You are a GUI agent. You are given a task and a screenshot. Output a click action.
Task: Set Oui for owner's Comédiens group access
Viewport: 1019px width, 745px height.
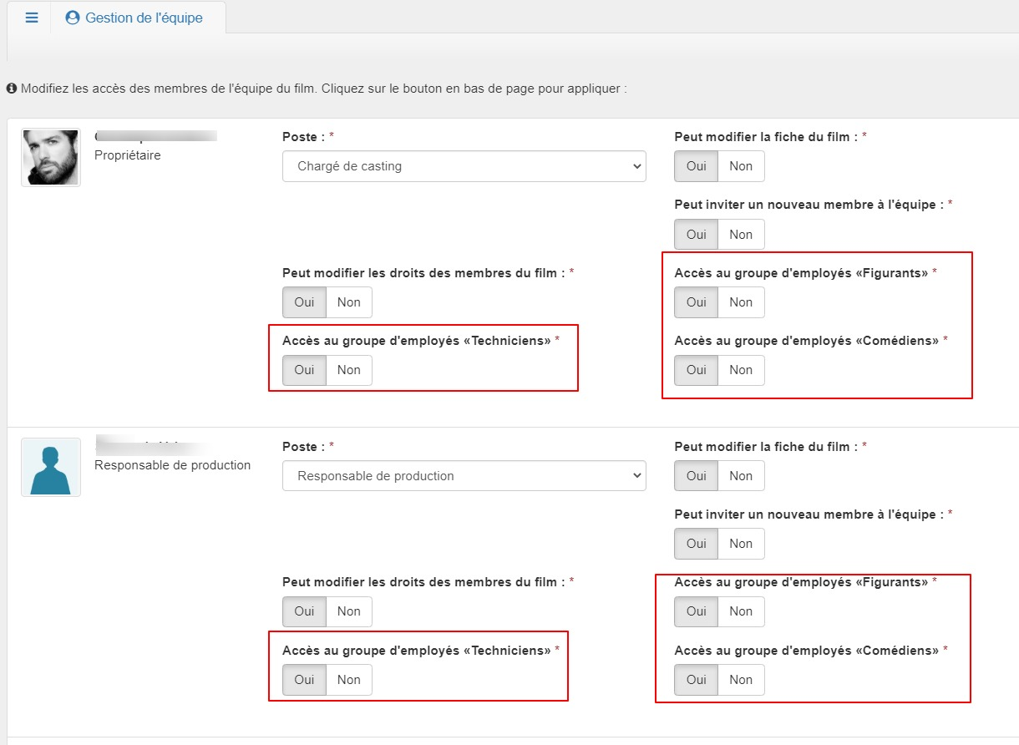[x=697, y=370]
